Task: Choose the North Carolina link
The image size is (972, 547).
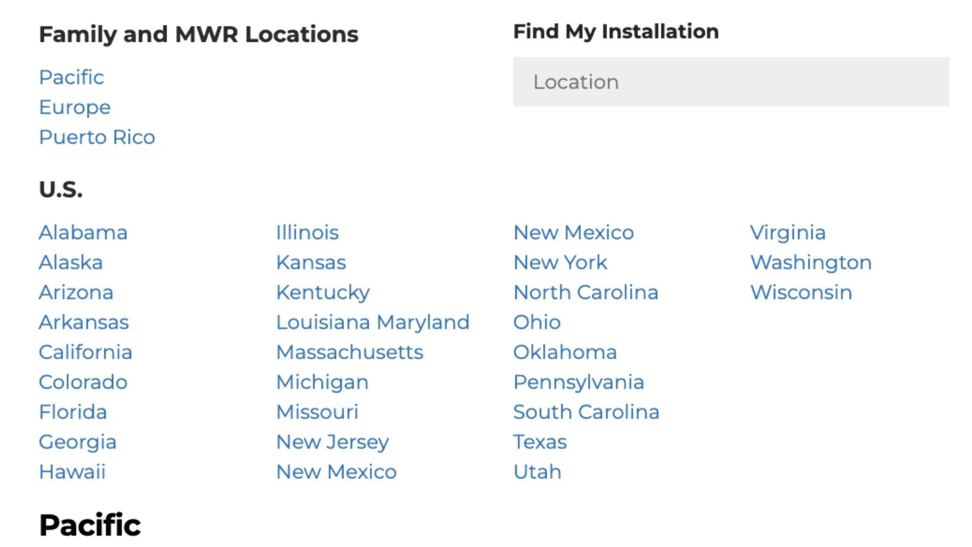Action: coord(586,292)
